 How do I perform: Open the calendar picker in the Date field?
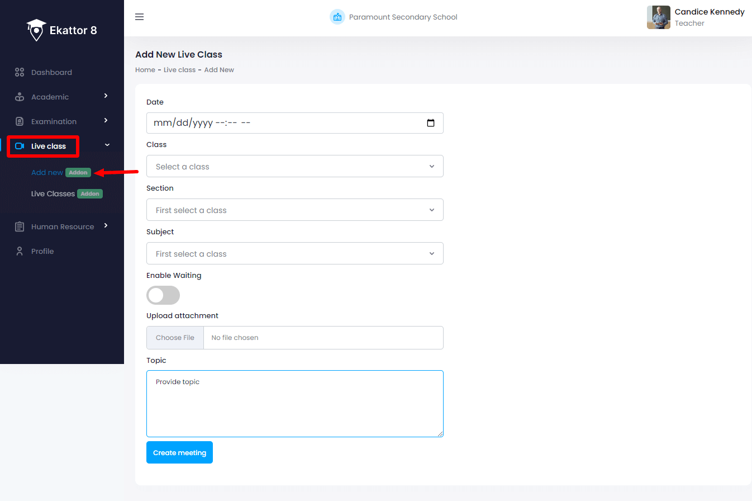tap(431, 122)
